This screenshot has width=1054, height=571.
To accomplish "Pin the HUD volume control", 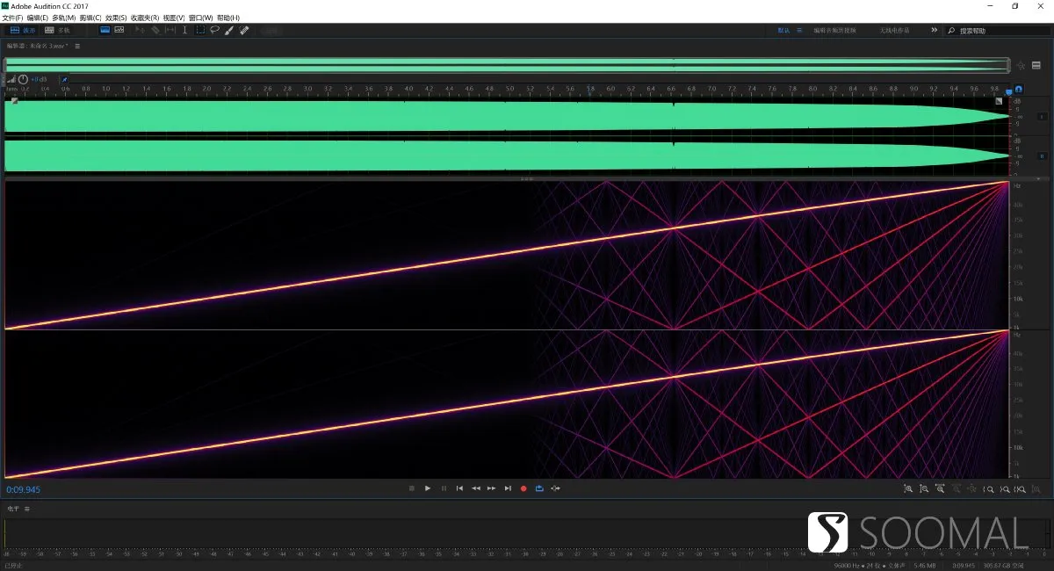I will click(65, 79).
